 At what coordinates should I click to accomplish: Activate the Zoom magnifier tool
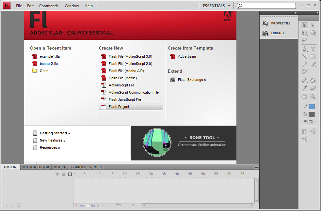[x=313, y=97]
